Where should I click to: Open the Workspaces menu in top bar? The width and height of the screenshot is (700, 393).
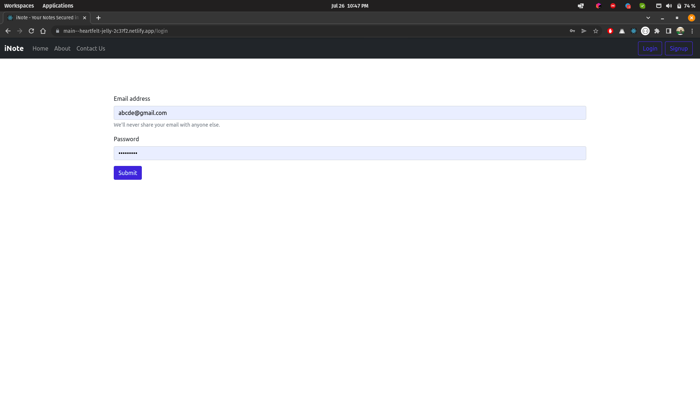pos(19,6)
